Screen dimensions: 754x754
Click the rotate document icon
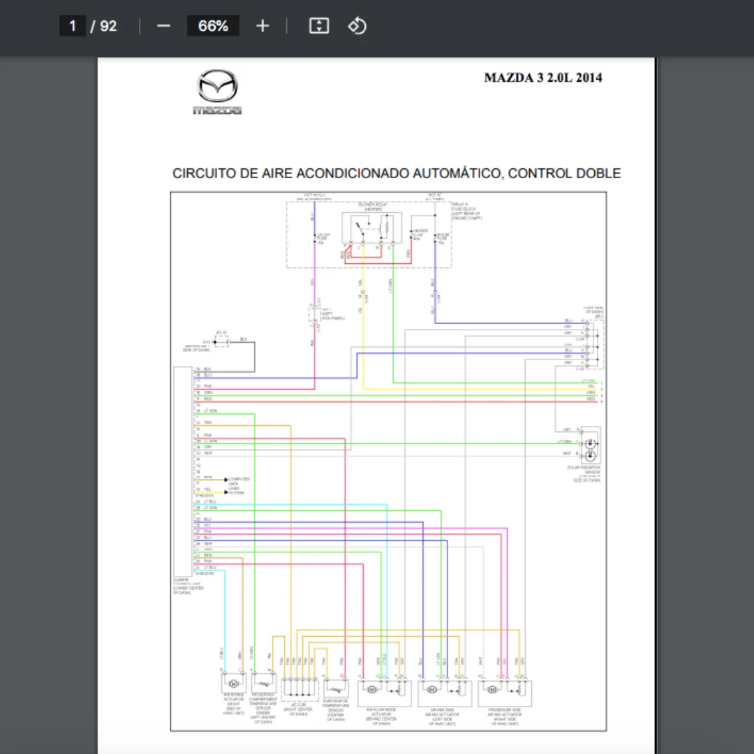[357, 26]
